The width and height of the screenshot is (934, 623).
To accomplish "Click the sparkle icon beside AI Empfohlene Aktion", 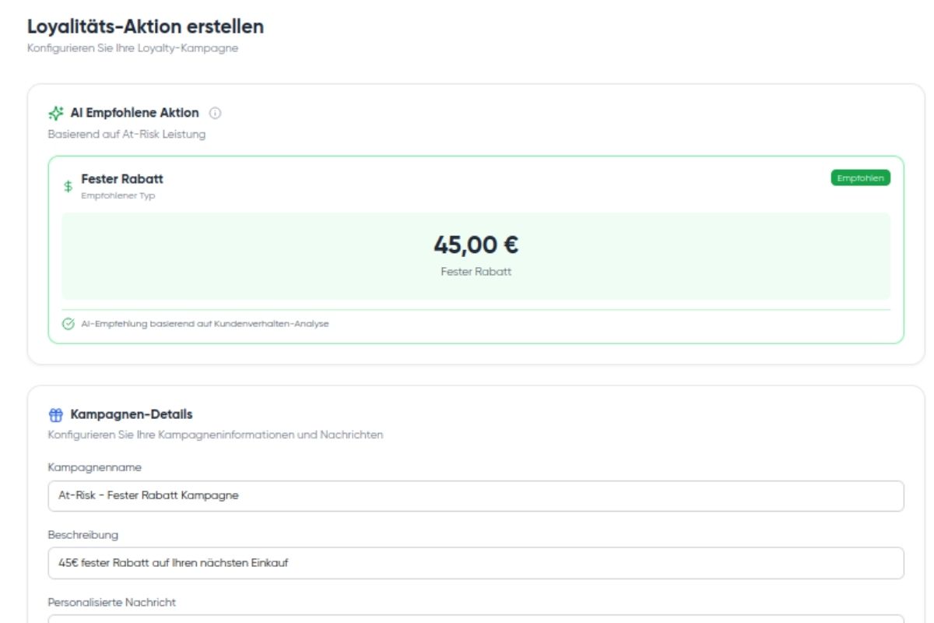I will coord(55,113).
